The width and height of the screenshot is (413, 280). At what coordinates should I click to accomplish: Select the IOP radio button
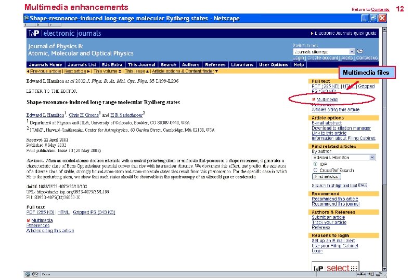point(315,164)
